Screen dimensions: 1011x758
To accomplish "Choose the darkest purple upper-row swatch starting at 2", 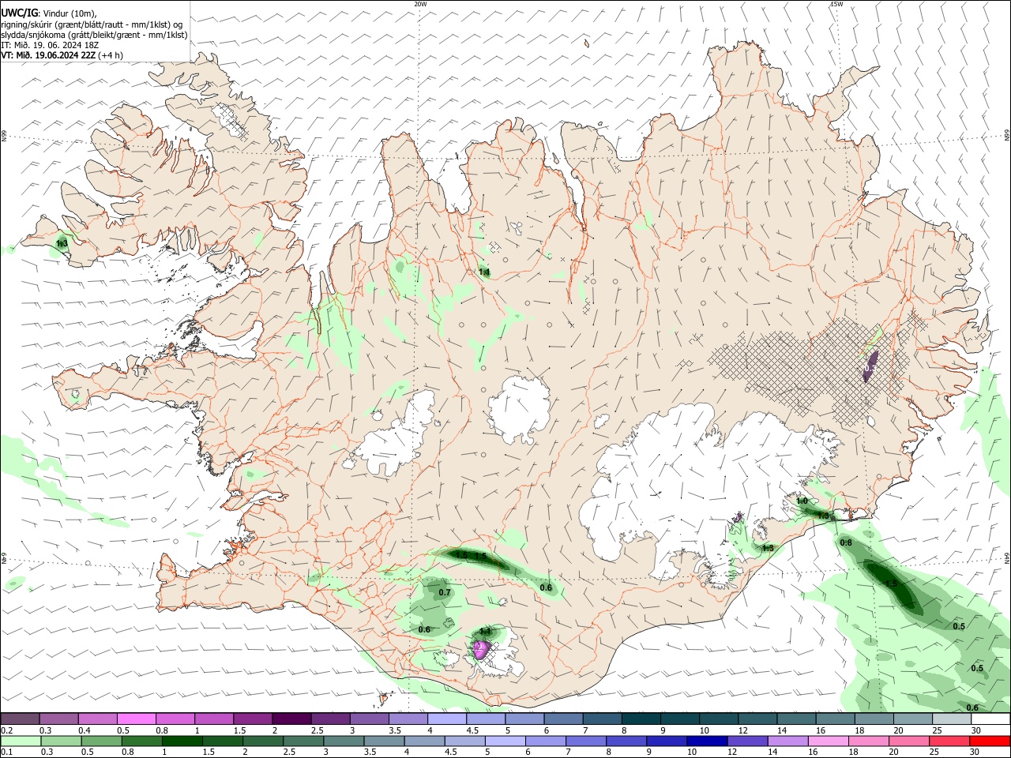I will point(291,719).
